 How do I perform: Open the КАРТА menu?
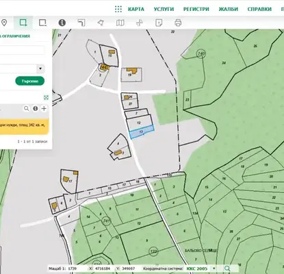[x=136, y=9]
